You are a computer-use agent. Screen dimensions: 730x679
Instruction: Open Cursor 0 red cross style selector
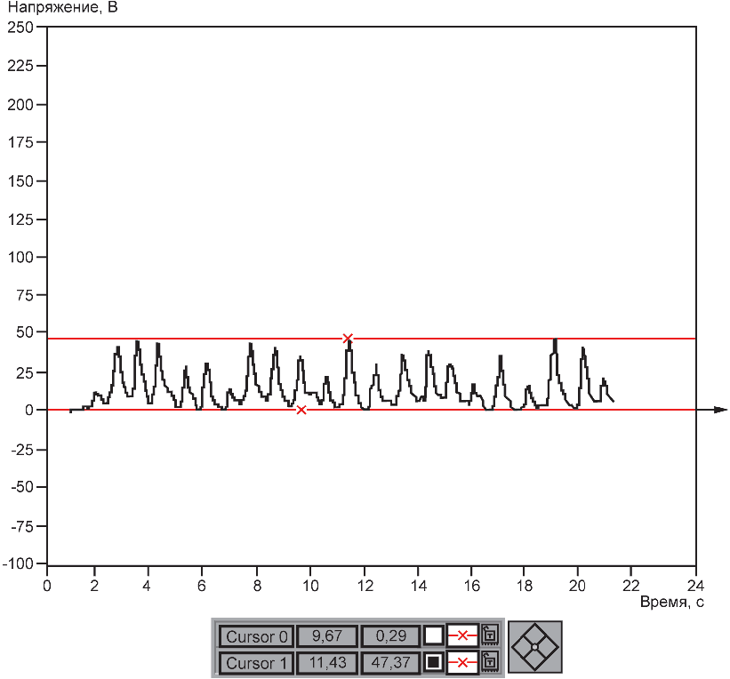462,635
